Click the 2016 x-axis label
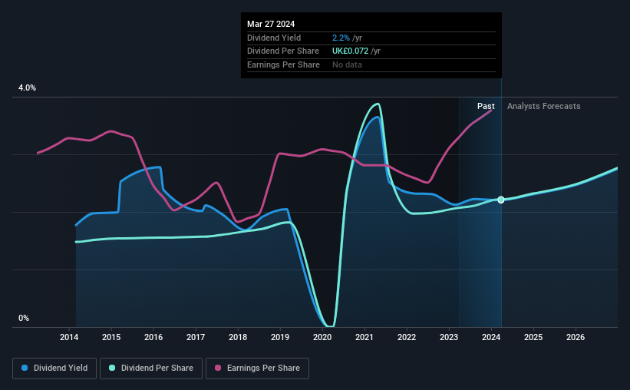This screenshot has height=390, width=630. pyautogui.click(x=153, y=337)
